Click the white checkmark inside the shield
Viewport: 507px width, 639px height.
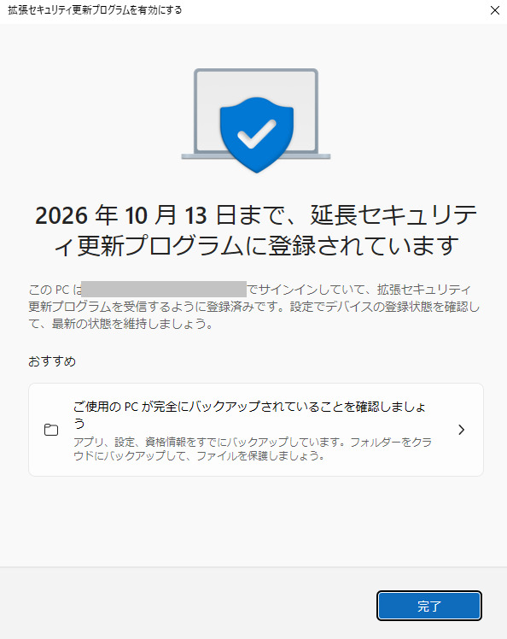click(257, 133)
